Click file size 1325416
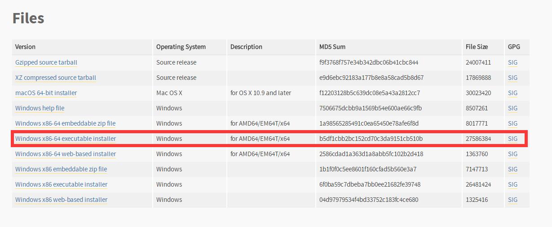The width and height of the screenshot is (552, 227). 477,200
